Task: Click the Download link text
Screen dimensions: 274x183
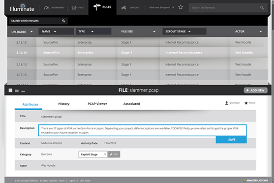Action: point(234,103)
